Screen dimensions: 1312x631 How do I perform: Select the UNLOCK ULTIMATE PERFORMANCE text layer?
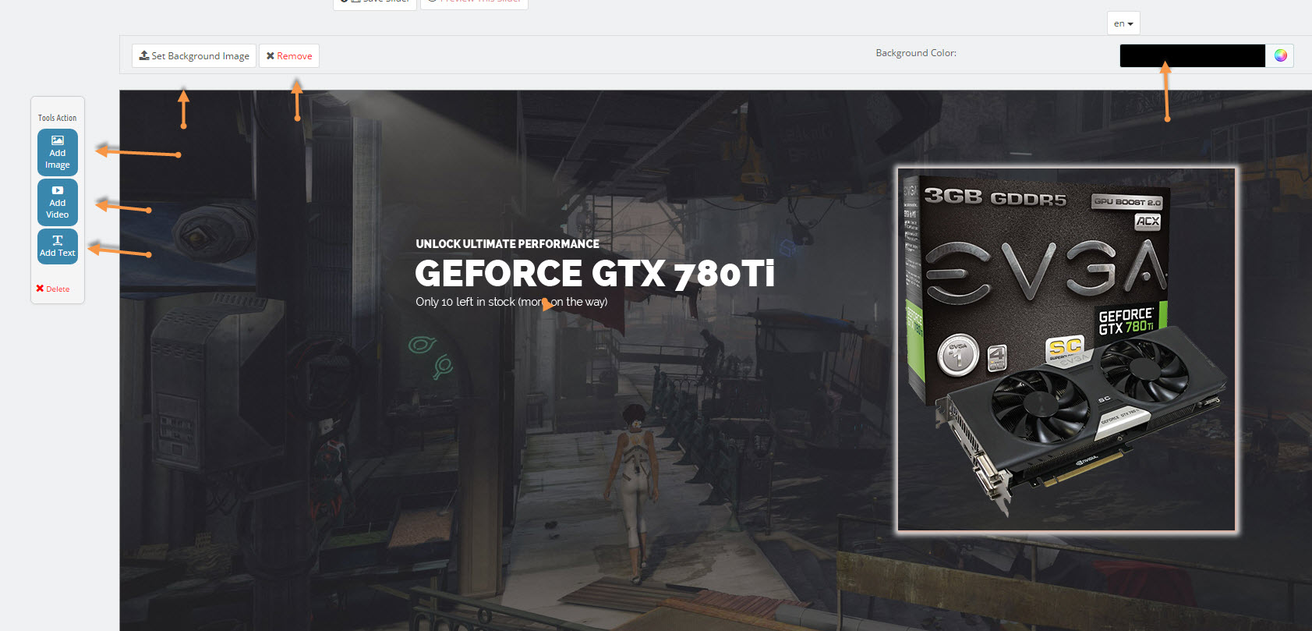(x=507, y=244)
